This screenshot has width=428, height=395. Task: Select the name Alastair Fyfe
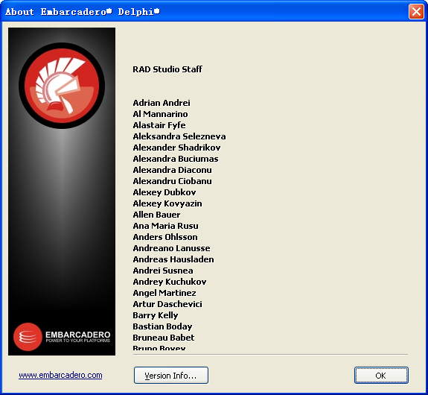click(159, 125)
